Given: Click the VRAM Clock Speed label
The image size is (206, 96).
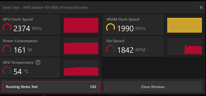Looking at the screenshot, I should tap(123, 20).
